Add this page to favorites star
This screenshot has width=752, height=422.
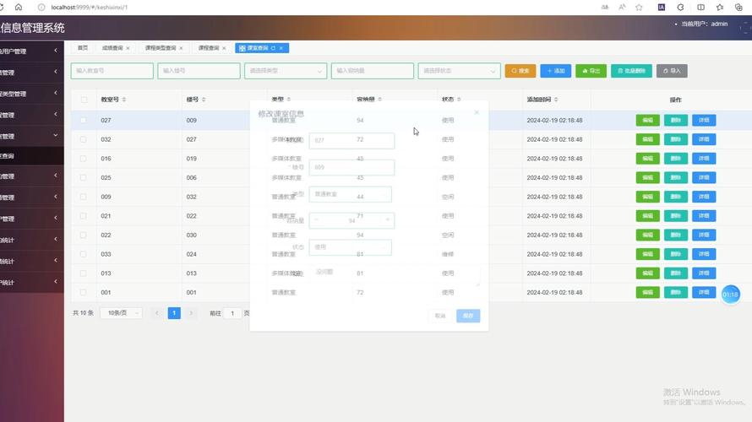tap(639, 8)
